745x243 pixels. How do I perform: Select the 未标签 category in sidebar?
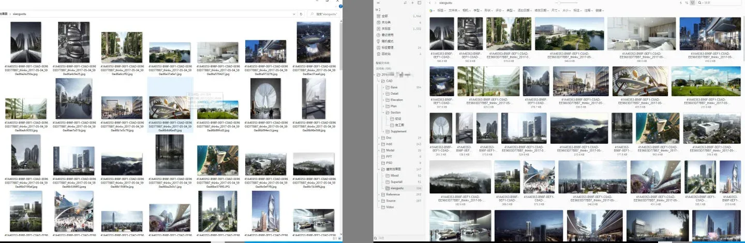pyautogui.click(x=386, y=28)
